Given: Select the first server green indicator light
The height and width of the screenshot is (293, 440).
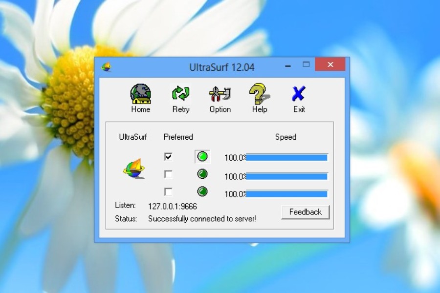Looking at the screenshot, I should tap(202, 157).
